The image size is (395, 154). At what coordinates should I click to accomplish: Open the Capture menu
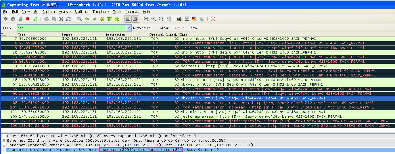click(49, 12)
